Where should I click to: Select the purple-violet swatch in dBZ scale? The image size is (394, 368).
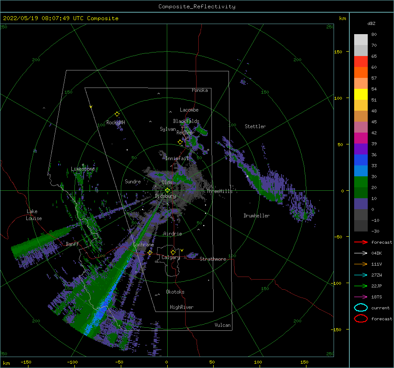[x=361, y=149]
